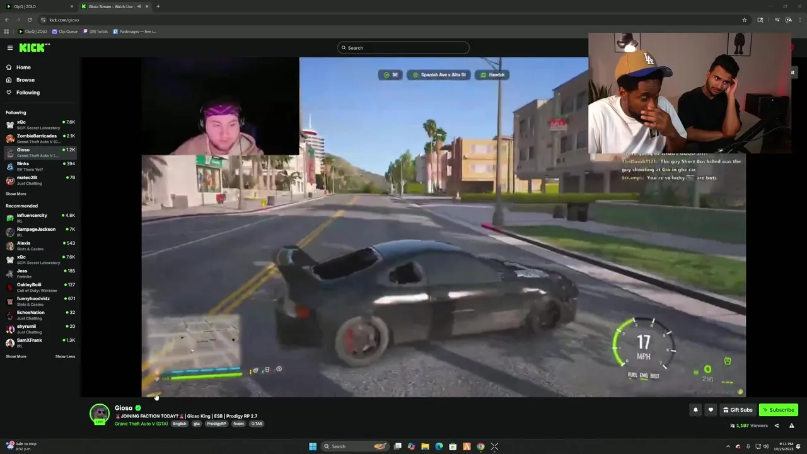Open mateo2lit channel in sidebar
The image size is (807, 454).
tap(40, 180)
